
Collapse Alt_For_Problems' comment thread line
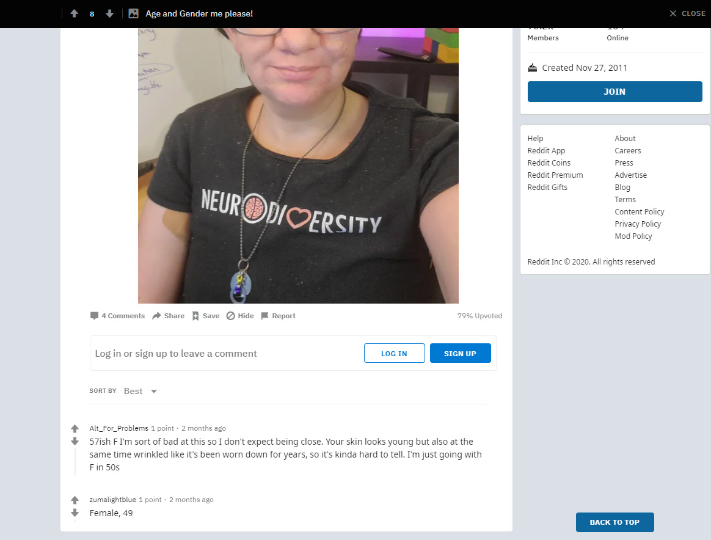point(75,462)
